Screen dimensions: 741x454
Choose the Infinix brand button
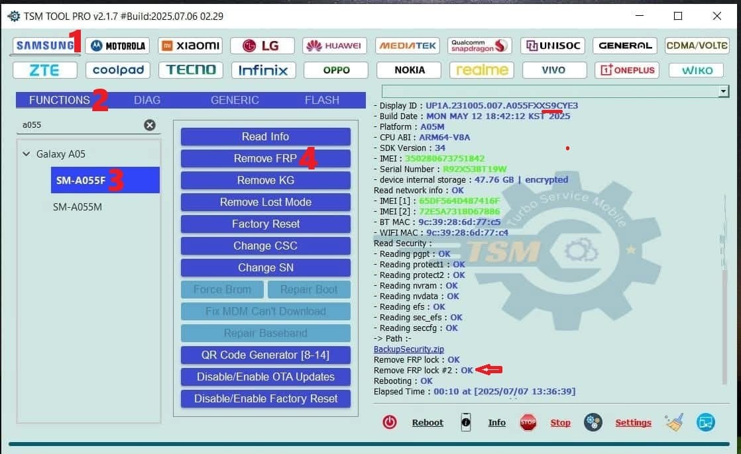coord(263,70)
